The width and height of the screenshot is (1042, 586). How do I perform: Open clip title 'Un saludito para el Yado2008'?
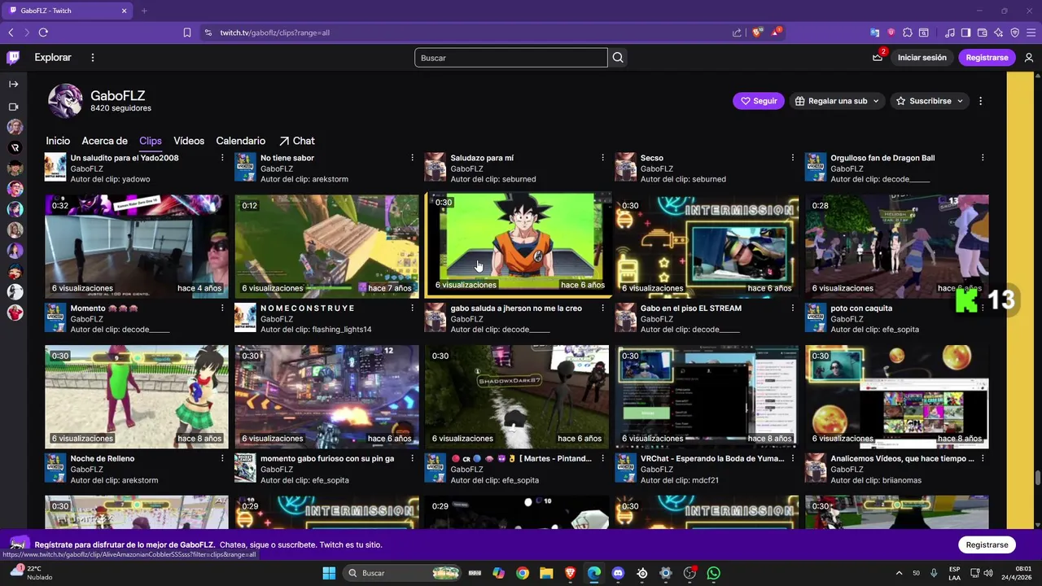click(125, 158)
